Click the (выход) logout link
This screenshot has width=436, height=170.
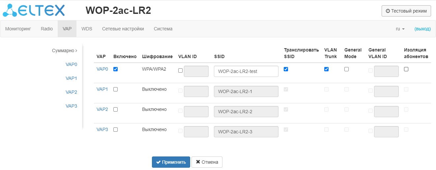pos(422,29)
